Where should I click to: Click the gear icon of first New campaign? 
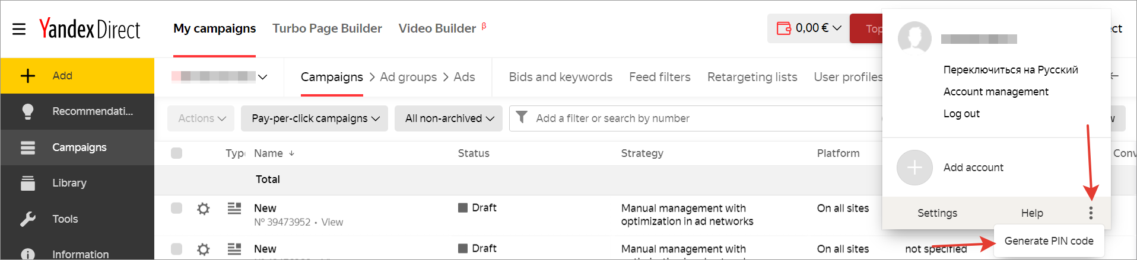204,208
